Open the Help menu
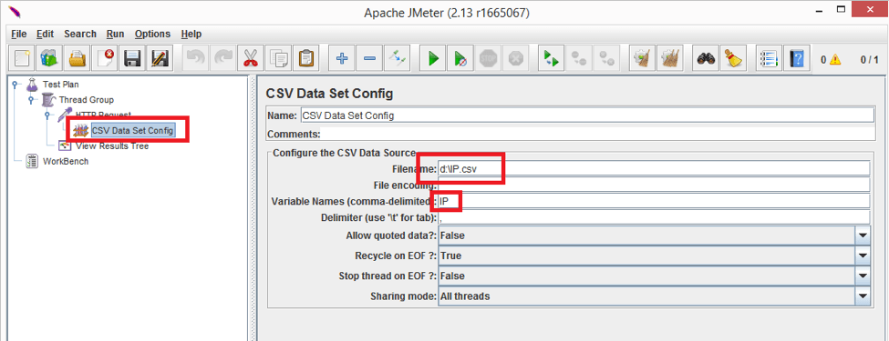 pyautogui.click(x=191, y=34)
